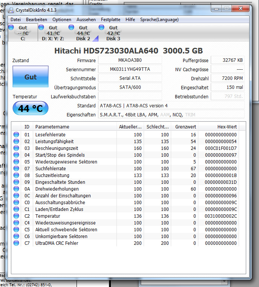Screen dimensions: 259x287
Task: Click the Drehzahl value 7200 RPM
Action: point(228,78)
